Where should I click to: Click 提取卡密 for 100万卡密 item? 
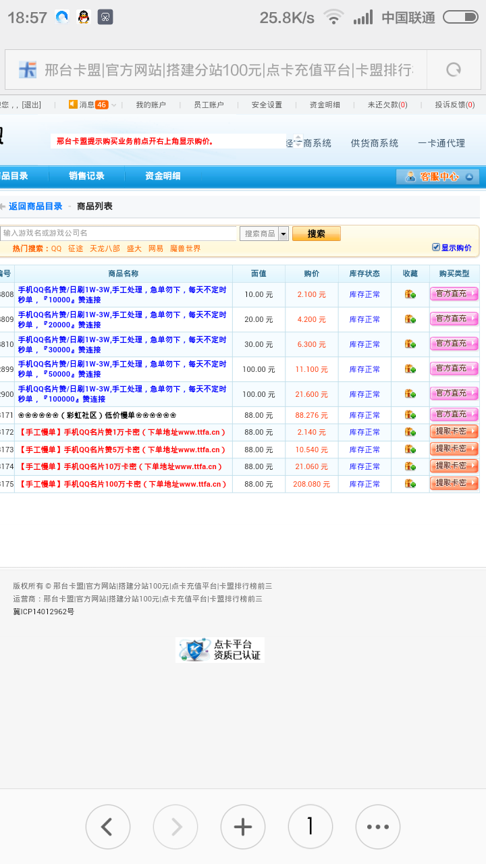(454, 483)
